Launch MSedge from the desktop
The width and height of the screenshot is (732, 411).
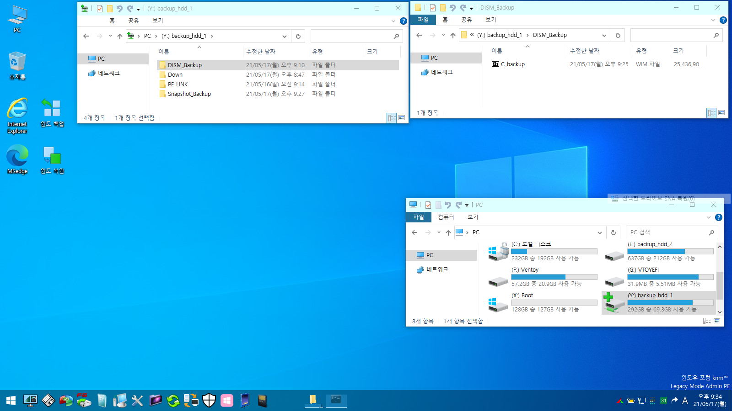coord(17,159)
